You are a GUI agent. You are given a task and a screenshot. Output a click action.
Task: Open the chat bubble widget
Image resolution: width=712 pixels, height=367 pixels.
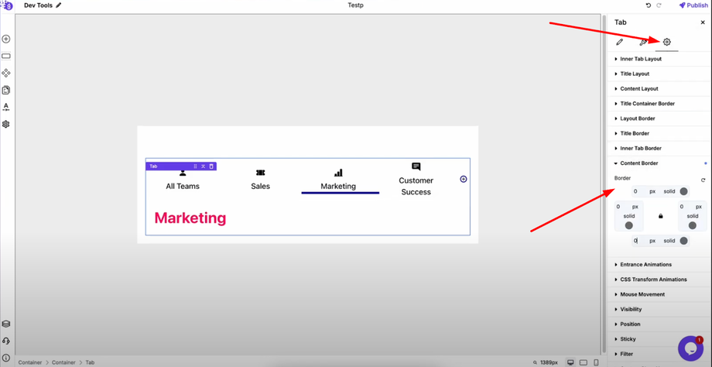(690, 348)
